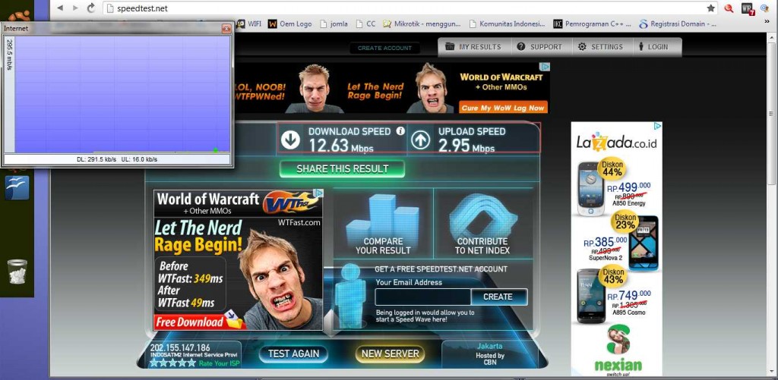The width and height of the screenshot is (778, 380).
Task: Click the 2.95 Mbps upload value
Action: click(466, 146)
